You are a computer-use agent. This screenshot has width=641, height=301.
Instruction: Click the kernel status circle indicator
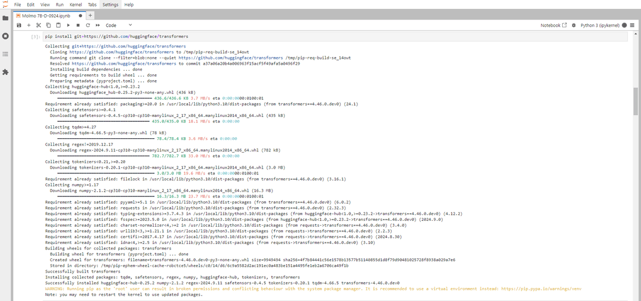pos(624,26)
